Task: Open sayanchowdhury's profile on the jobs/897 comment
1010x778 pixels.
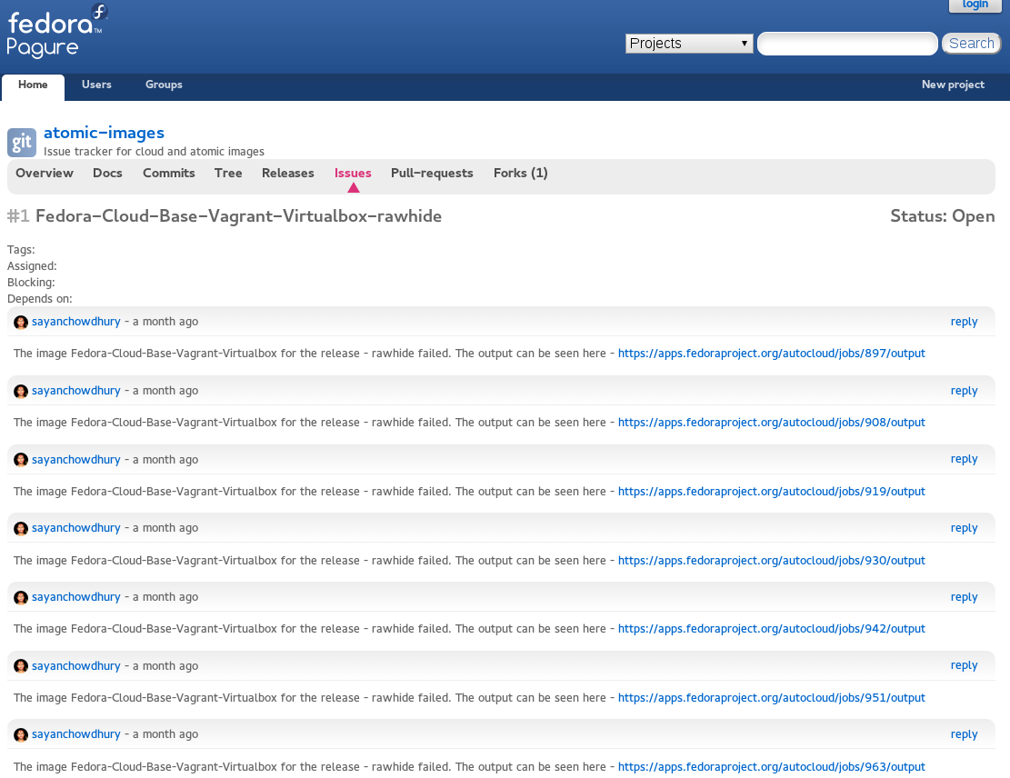Action: tap(76, 322)
